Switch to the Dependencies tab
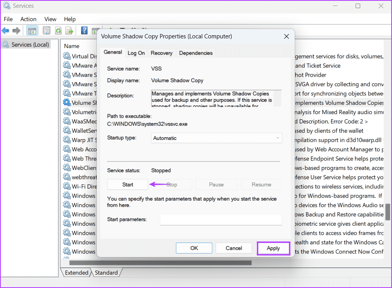Image resolution: width=392 pixels, height=288 pixels. (196, 53)
